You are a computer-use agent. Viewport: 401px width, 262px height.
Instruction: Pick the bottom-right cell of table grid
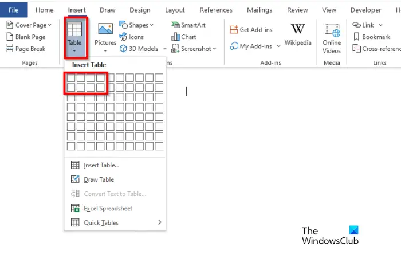point(159,146)
